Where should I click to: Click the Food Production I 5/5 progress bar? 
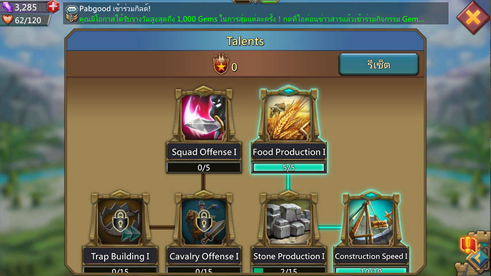[x=289, y=167]
